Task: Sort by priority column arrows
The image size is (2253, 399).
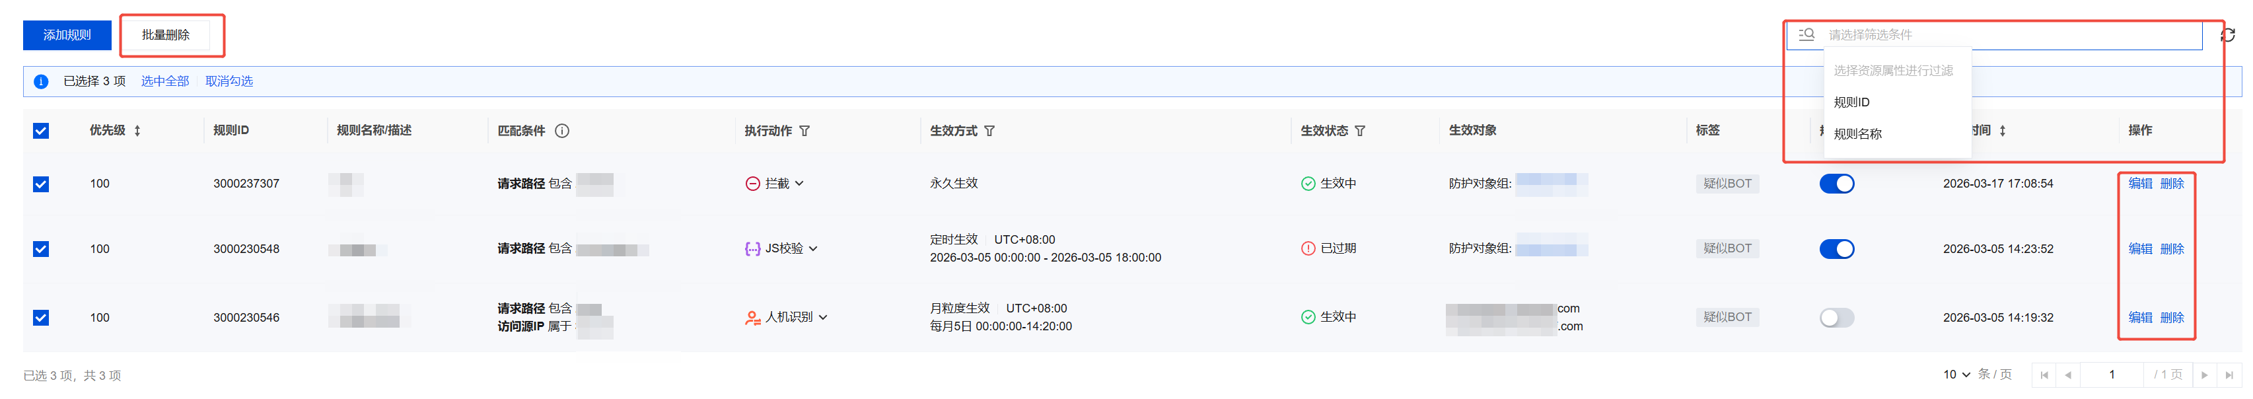Action: 137,130
